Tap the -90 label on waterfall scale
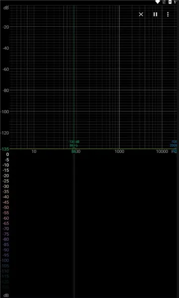179x298 pixels. pyautogui.click(x=5, y=250)
